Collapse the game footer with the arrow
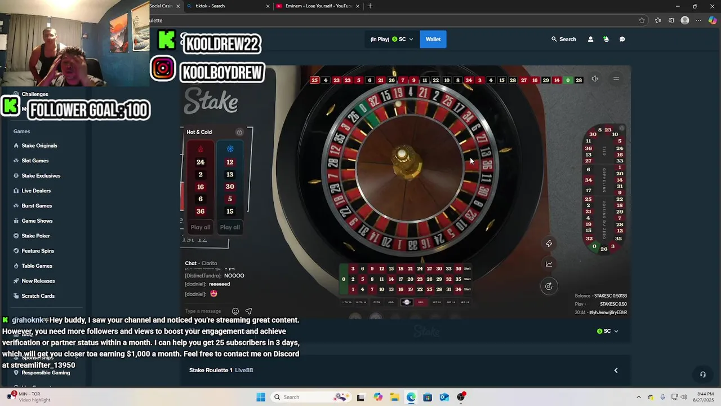Viewport: 721px width, 406px height. pos(616,370)
